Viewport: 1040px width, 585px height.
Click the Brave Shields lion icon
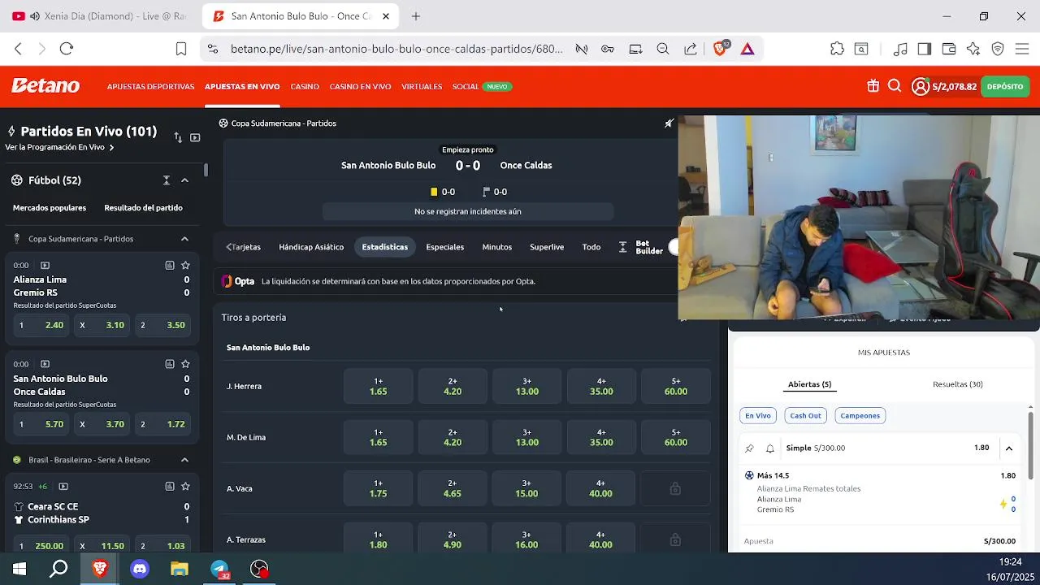[x=720, y=49]
